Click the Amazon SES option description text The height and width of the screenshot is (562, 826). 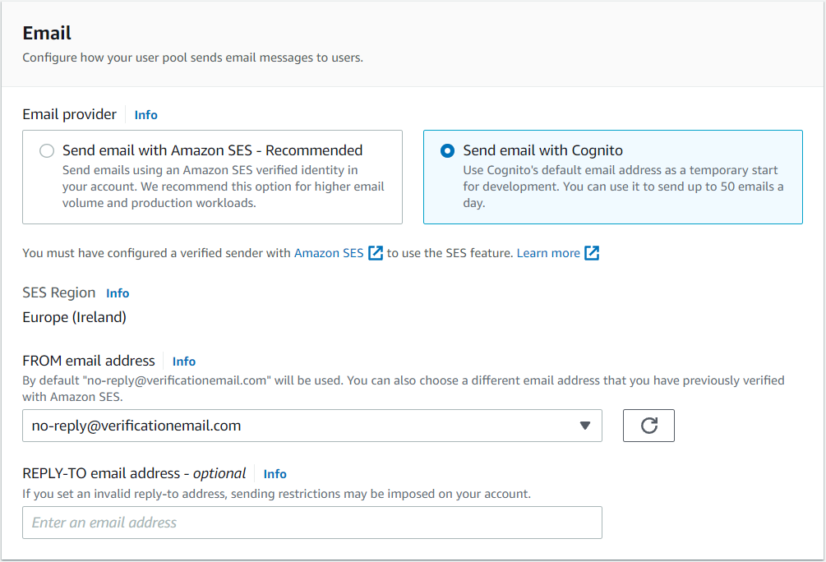click(223, 187)
